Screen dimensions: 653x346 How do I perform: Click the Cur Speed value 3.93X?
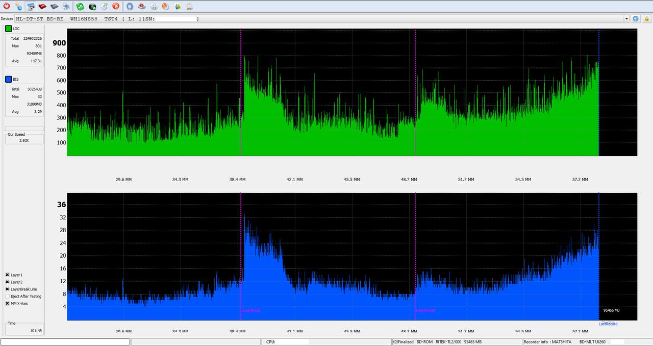24,140
